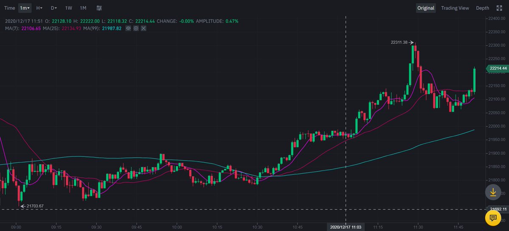
Task: Open the D daily interval dropdown
Action: [x=53, y=8]
